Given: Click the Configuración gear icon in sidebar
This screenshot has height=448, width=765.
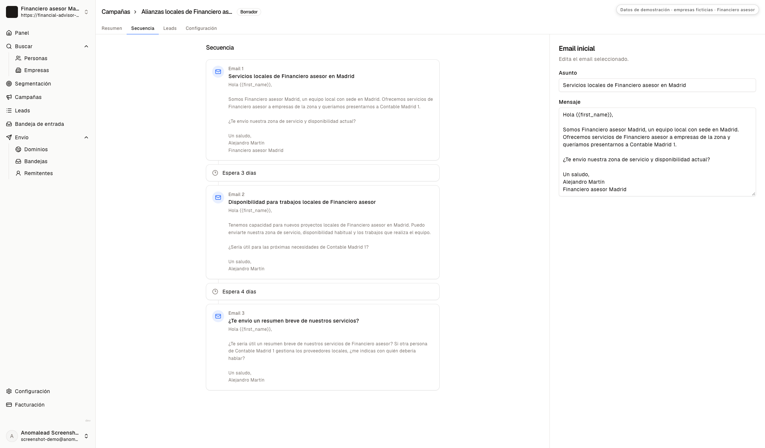Looking at the screenshot, I should [9, 391].
